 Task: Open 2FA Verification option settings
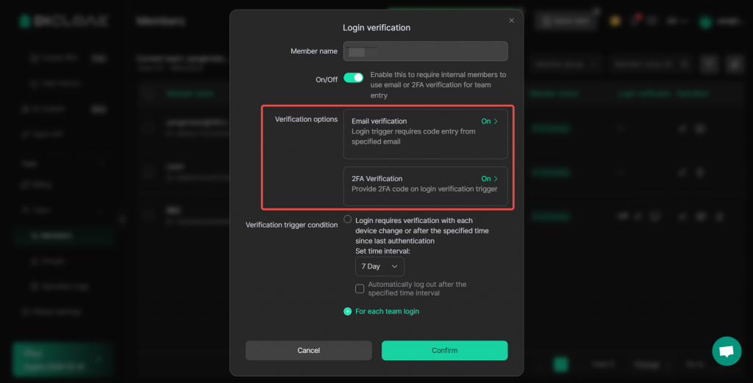point(426,186)
